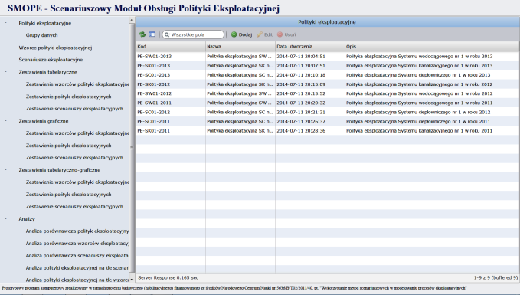Collapse the Zestawienia graficzne tree node
Viewport: 520px width, 295px height.
pyautogui.click(x=5, y=121)
